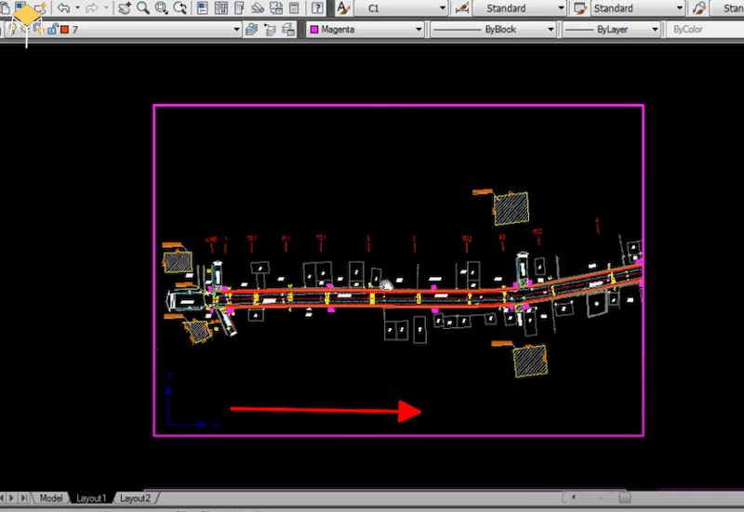Open Markup Set Manager icon
The width and height of the screenshot is (744, 512).
tap(275, 7)
